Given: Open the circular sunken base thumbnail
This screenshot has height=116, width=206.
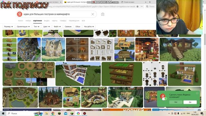Looking at the screenshot, I should (94, 97).
